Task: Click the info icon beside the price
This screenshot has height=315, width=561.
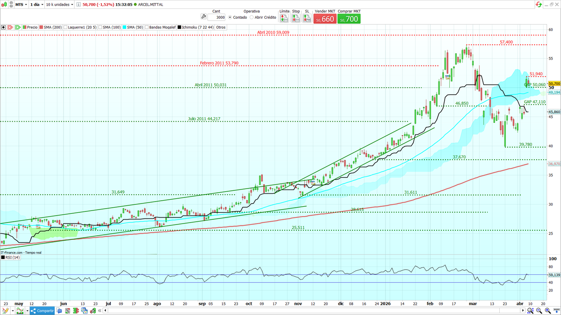Action: coord(78,5)
